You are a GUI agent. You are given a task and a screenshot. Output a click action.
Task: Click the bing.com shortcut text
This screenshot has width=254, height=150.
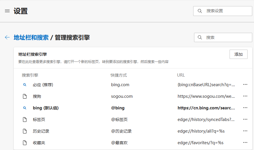tap(120, 85)
